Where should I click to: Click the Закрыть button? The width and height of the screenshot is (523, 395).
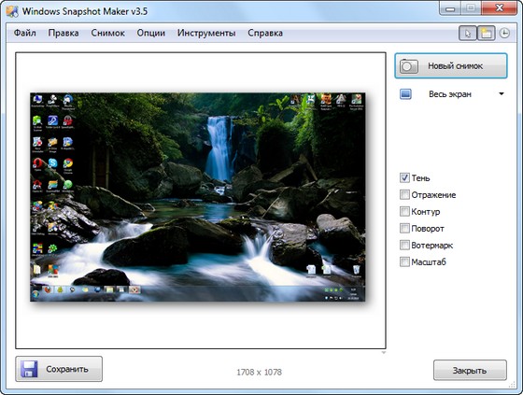[470, 371]
